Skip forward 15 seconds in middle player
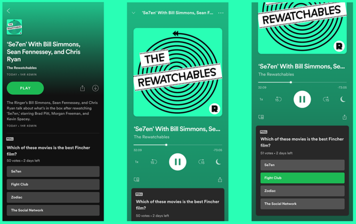 point(201,162)
